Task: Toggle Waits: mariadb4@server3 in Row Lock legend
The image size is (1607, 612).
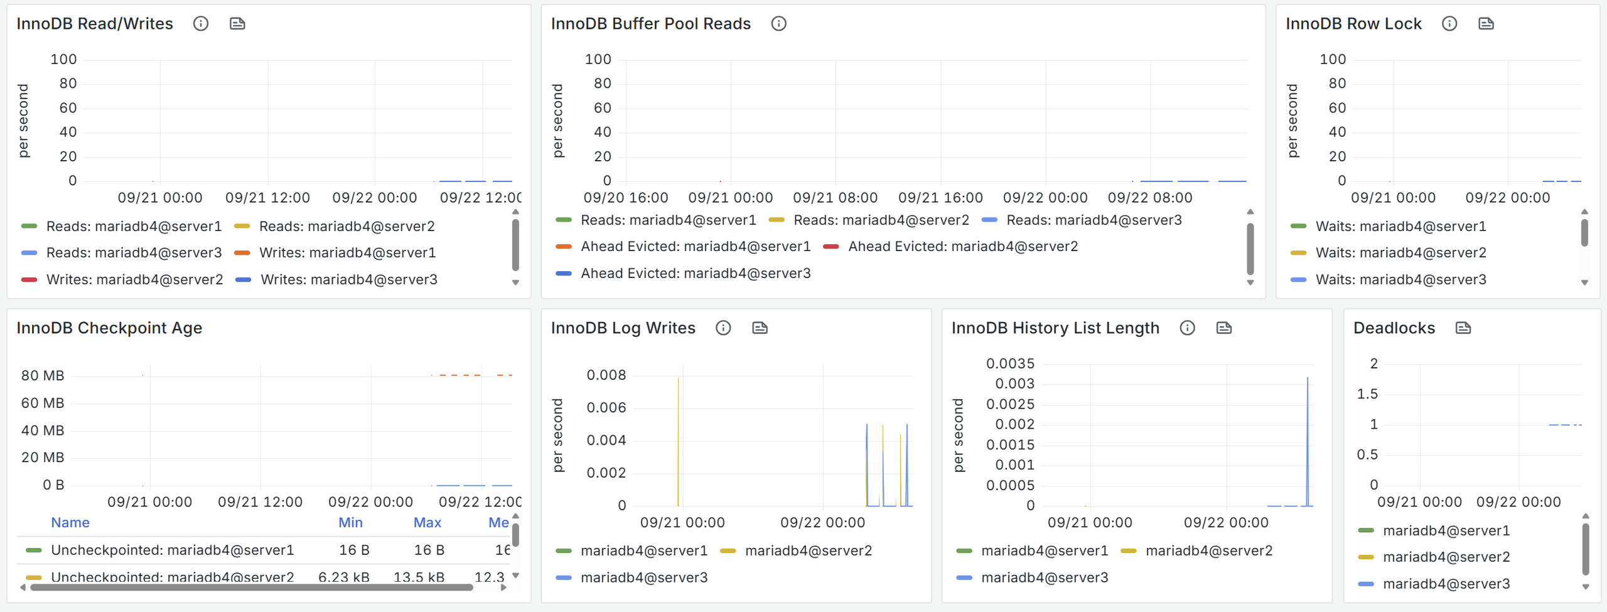Action: point(1400,279)
